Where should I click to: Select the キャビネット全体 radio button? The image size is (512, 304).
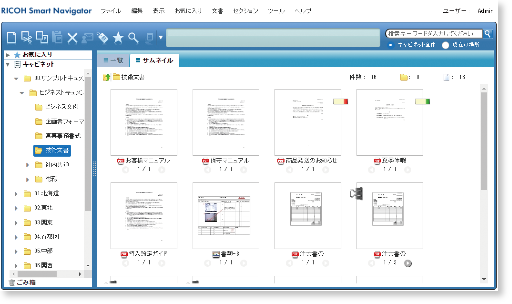pos(391,45)
